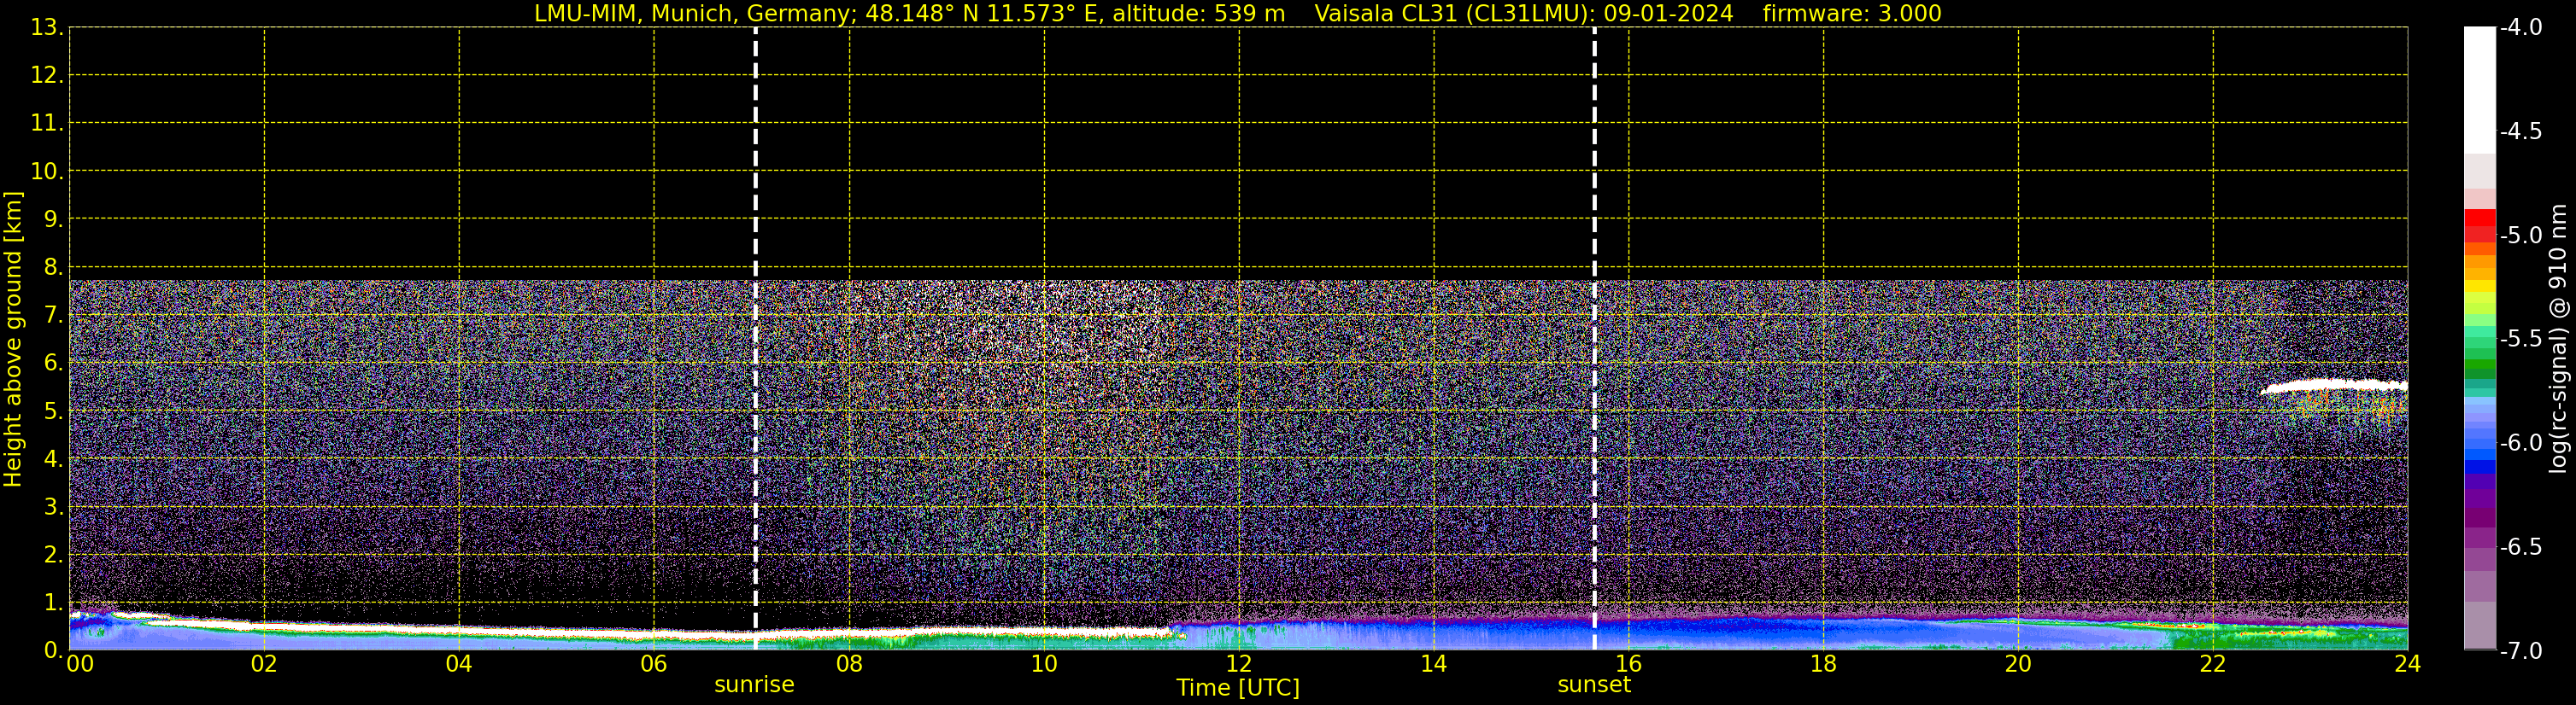Click the 'Vaisala CL31 (CL31LMU): 09-01-2024' title text

click(1523, 13)
